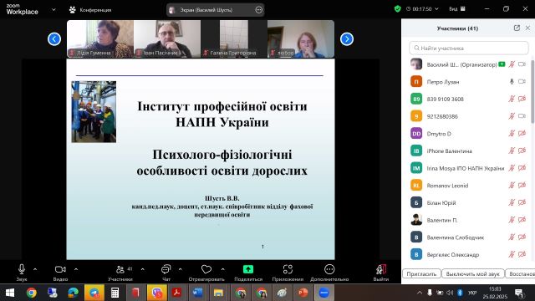The width and height of the screenshot is (535, 301).
Task: Select Іван Пасічник video thumbnail
Action: point(167,38)
